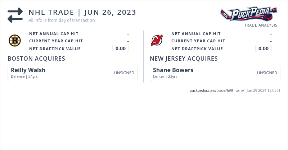The height and width of the screenshot is (150, 288).
Task: Click the trade swap arrows icon
Action: [x=15, y=15]
